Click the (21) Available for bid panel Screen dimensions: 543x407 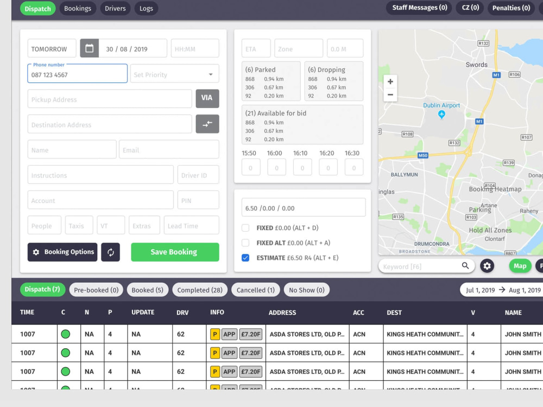302,125
